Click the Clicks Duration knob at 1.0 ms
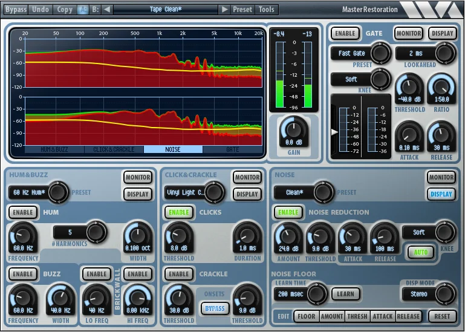This screenshot has width=465, height=332. pyautogui.click(x=247, y=236)
